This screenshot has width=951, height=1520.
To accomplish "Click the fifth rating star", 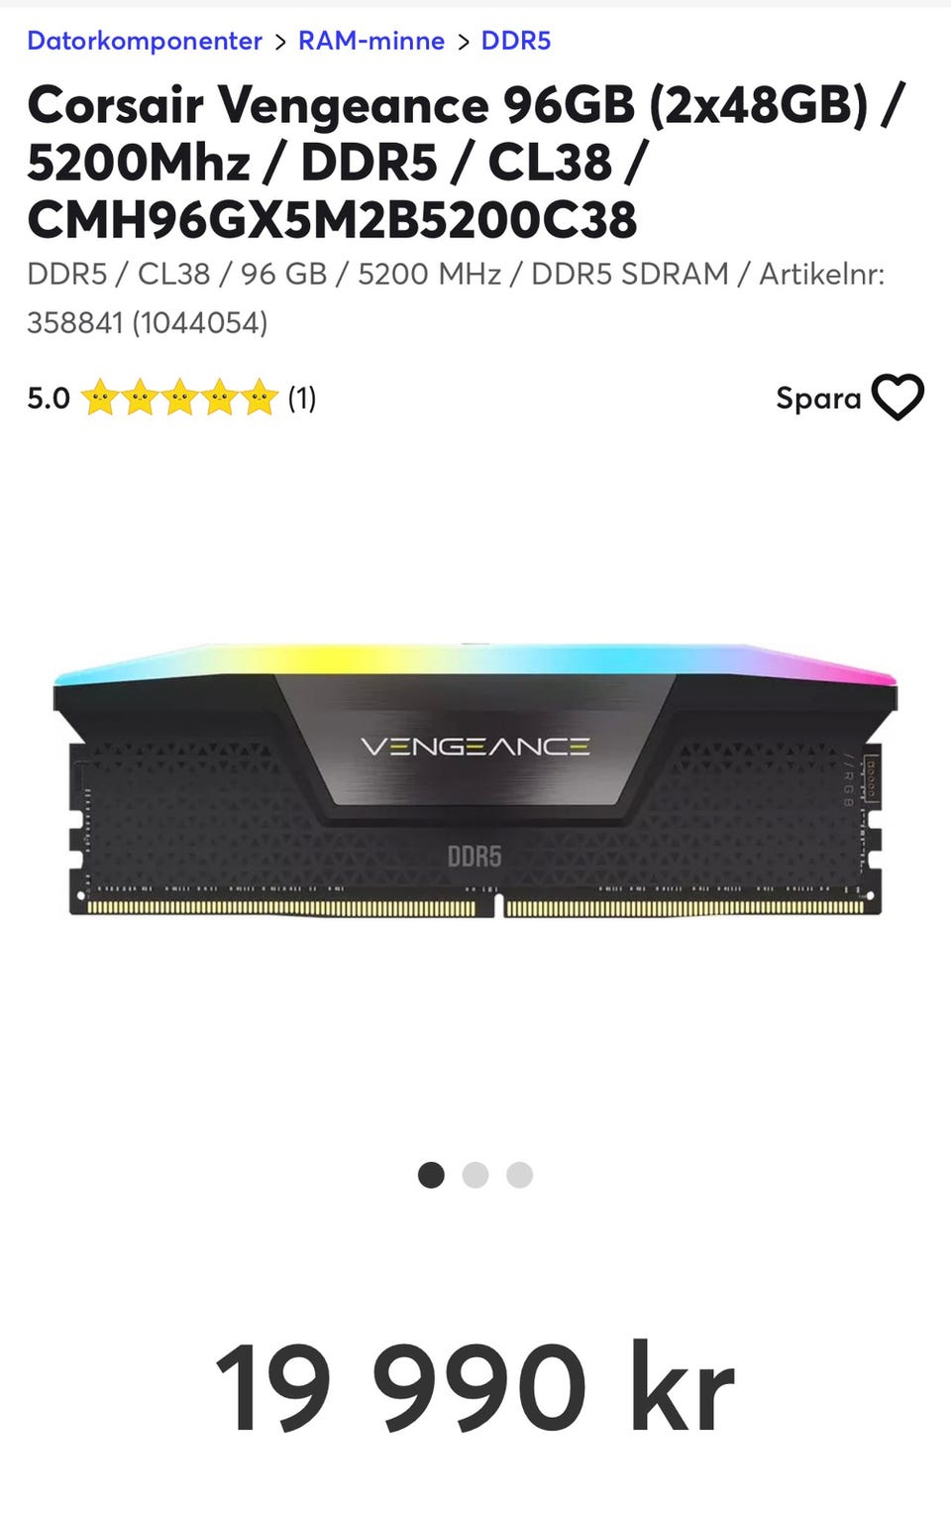I will (259, 398).
